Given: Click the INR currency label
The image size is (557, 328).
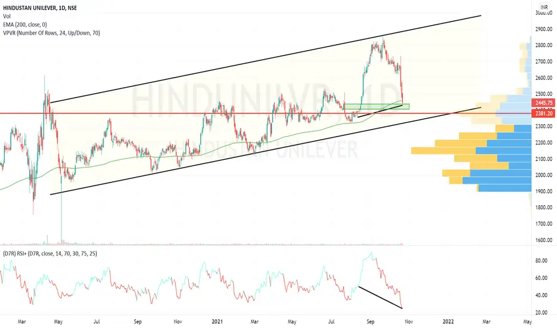Looking at the screenshot, I should coord(544,7).
